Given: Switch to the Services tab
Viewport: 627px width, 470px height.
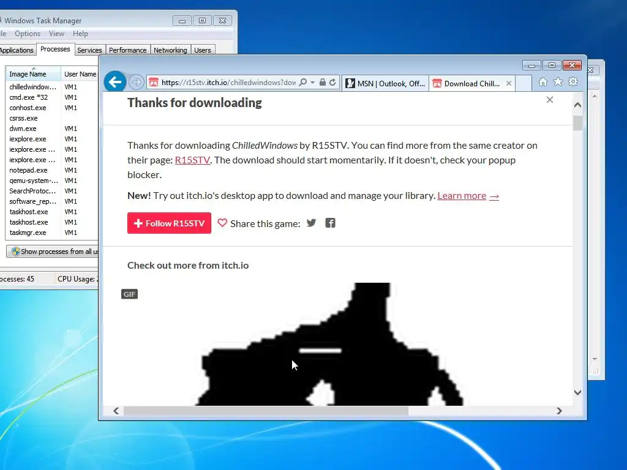Looking at the screenshot, I should coord(89,50).
